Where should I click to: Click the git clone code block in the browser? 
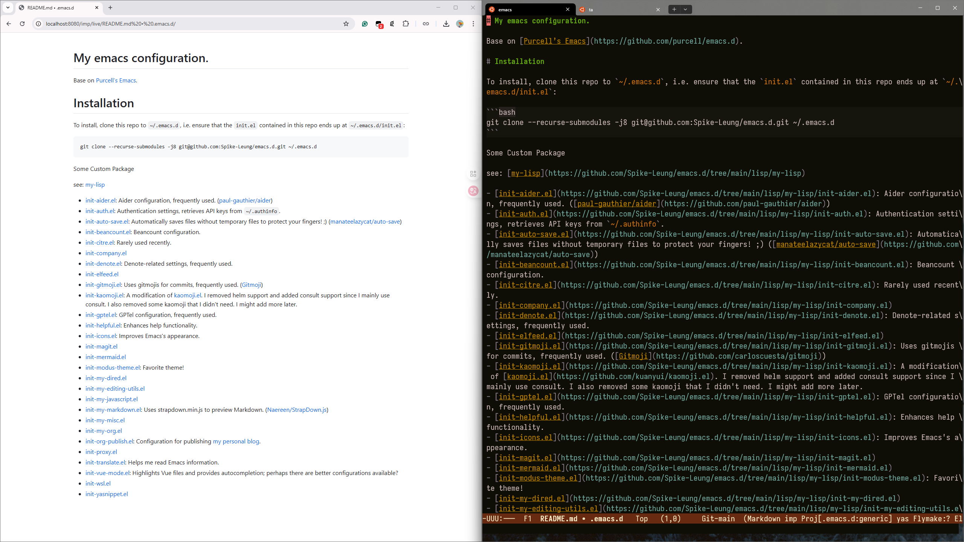click(x=241, y=147)
